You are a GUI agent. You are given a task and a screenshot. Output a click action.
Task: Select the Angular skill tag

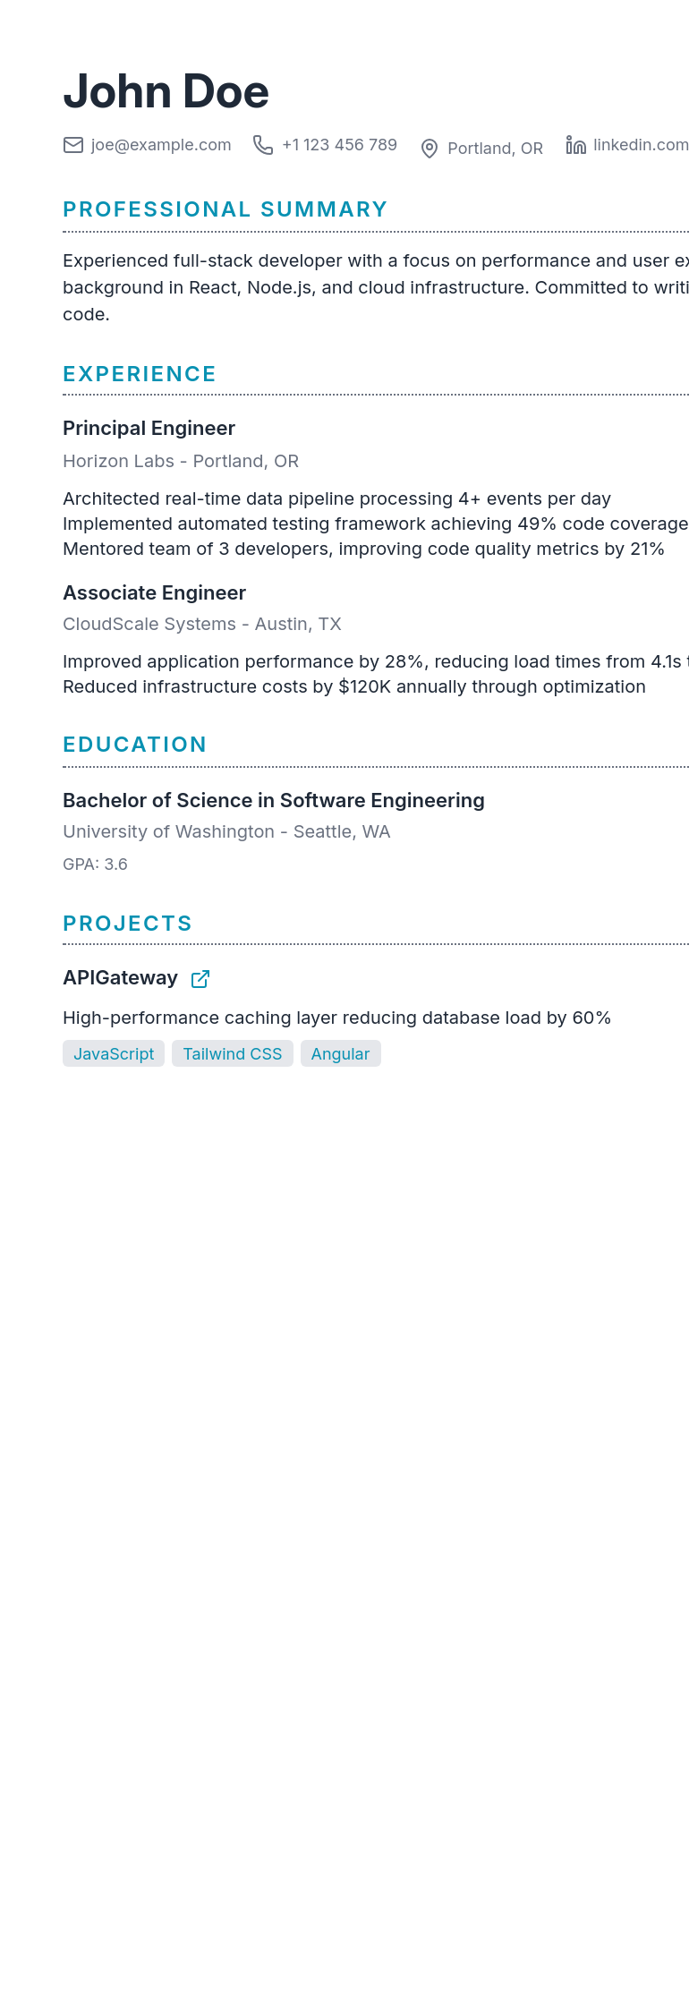click(341, 1053)
